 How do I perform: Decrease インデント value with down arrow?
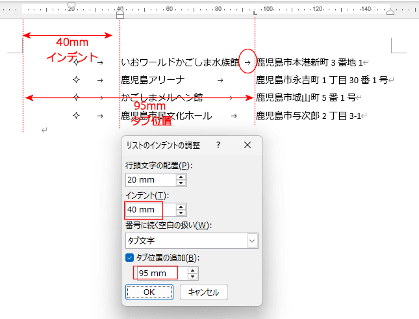point(181,213)
